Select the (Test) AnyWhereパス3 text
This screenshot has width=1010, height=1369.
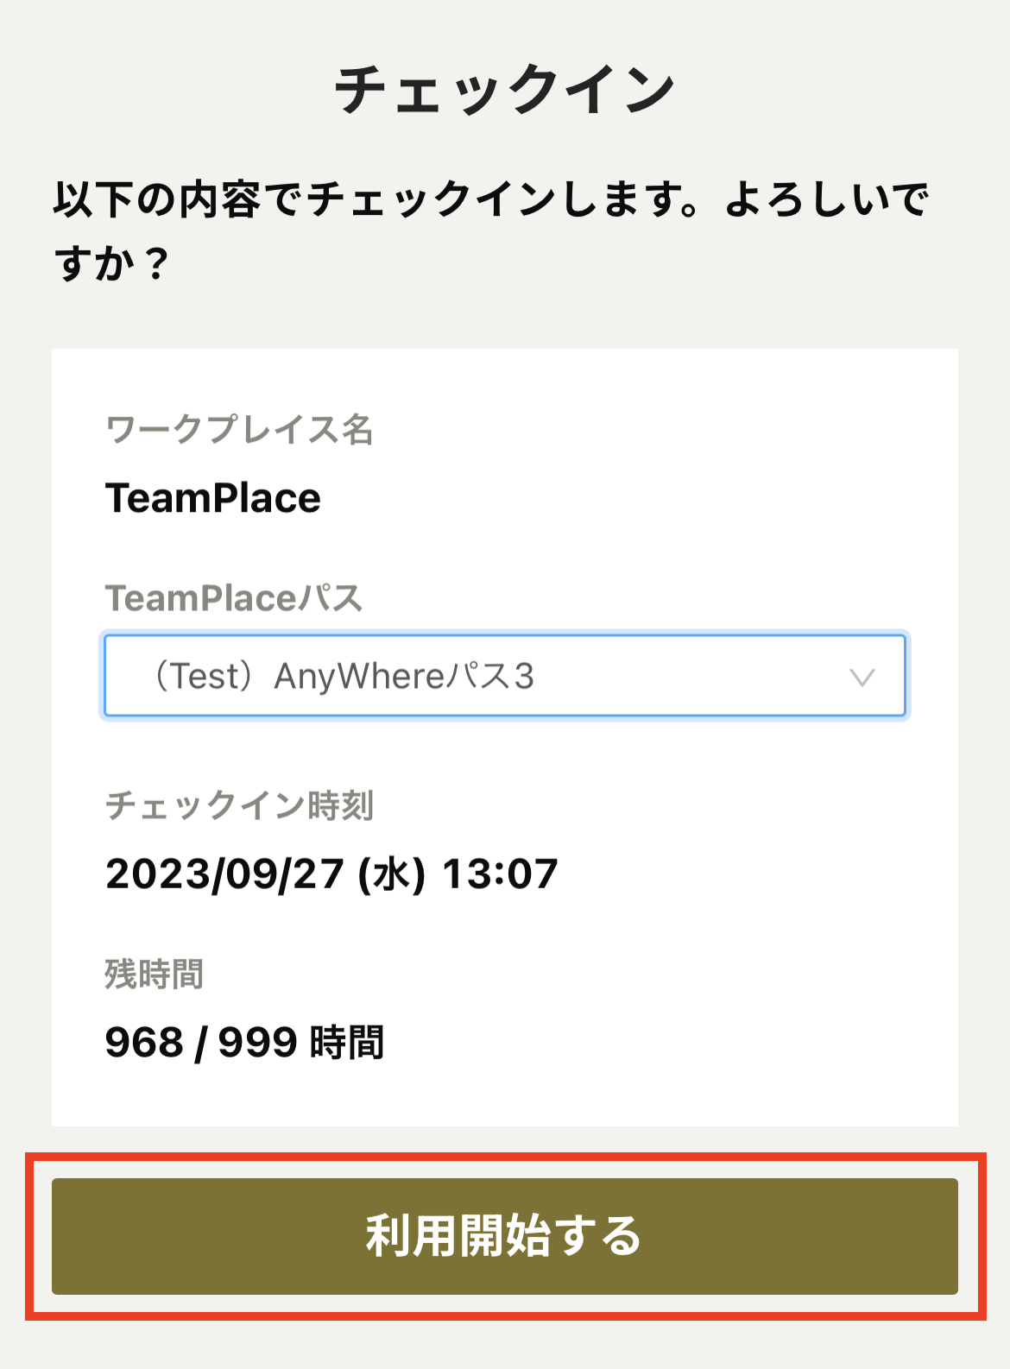[x=344, y=677]
